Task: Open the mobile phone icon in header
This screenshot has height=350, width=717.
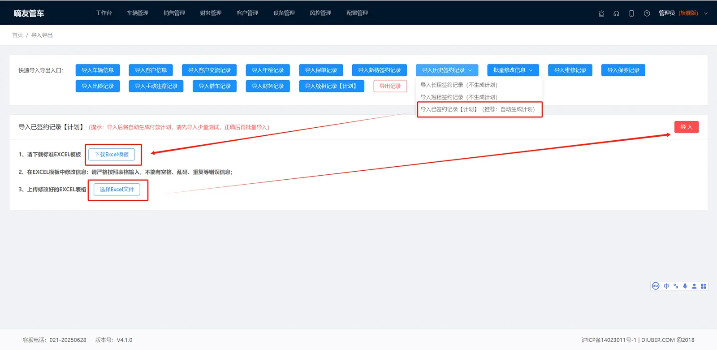Action: coord(631,13)
